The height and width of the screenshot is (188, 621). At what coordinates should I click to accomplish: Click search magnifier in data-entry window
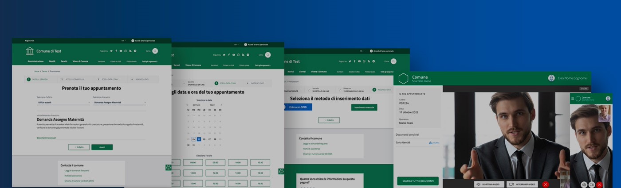pyautogui.click(x=393, y=61)
